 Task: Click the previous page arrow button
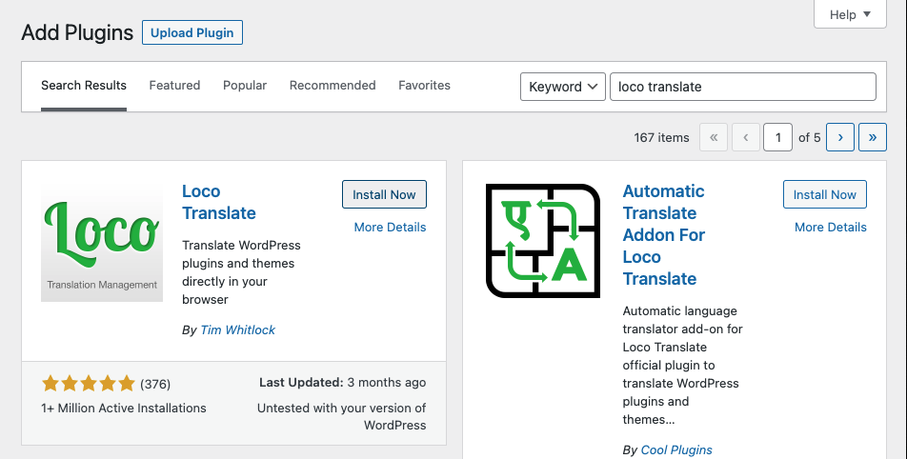coord(745,137)
